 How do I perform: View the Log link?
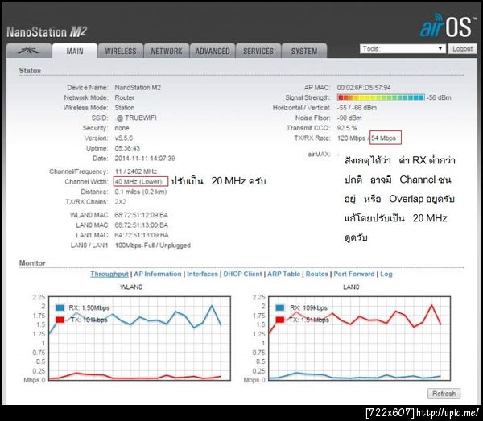[386, 274]
